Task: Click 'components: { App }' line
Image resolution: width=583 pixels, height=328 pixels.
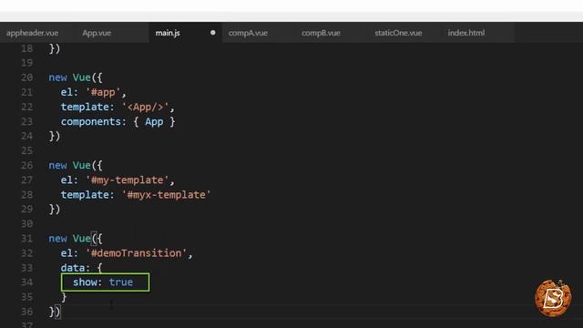Action: tap(118, 121)
